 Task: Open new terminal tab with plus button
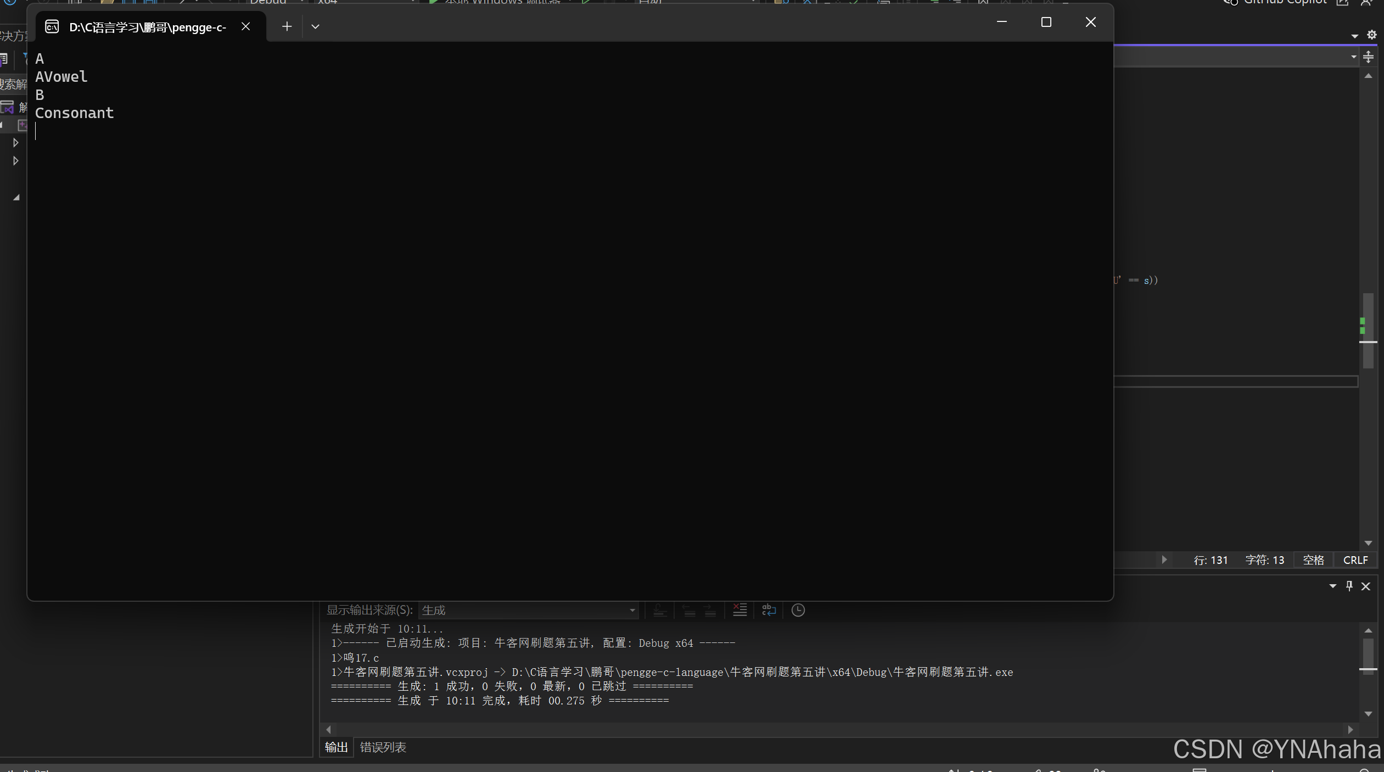coord(287,26)
